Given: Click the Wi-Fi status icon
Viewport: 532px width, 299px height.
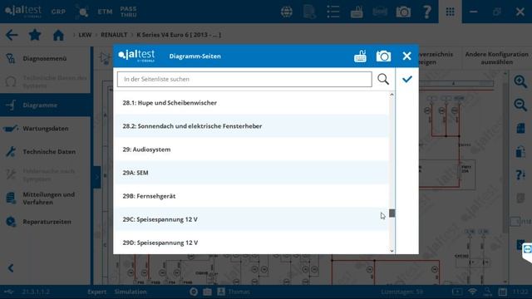Looking at the screenshot, I should click(x=472, y=292).
